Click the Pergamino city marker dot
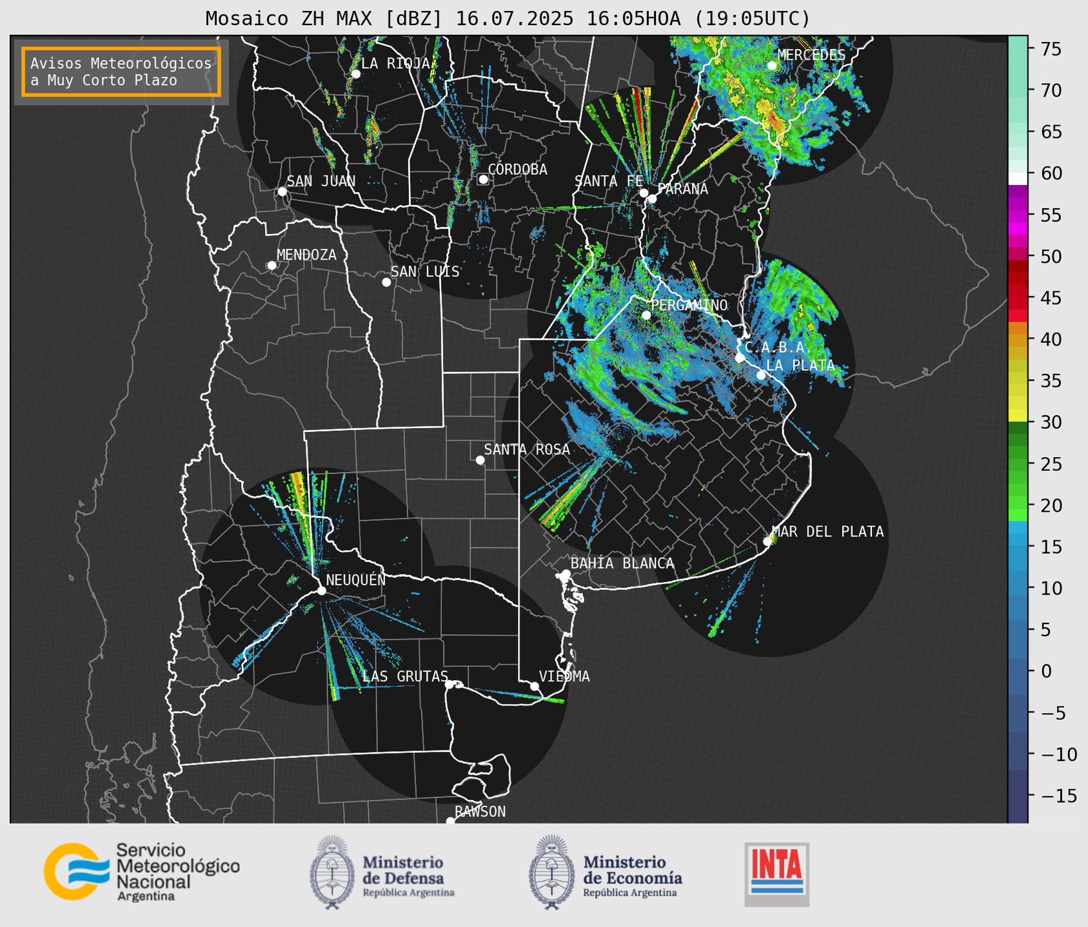Viewport: 1088px width, 927px height. 646,315
